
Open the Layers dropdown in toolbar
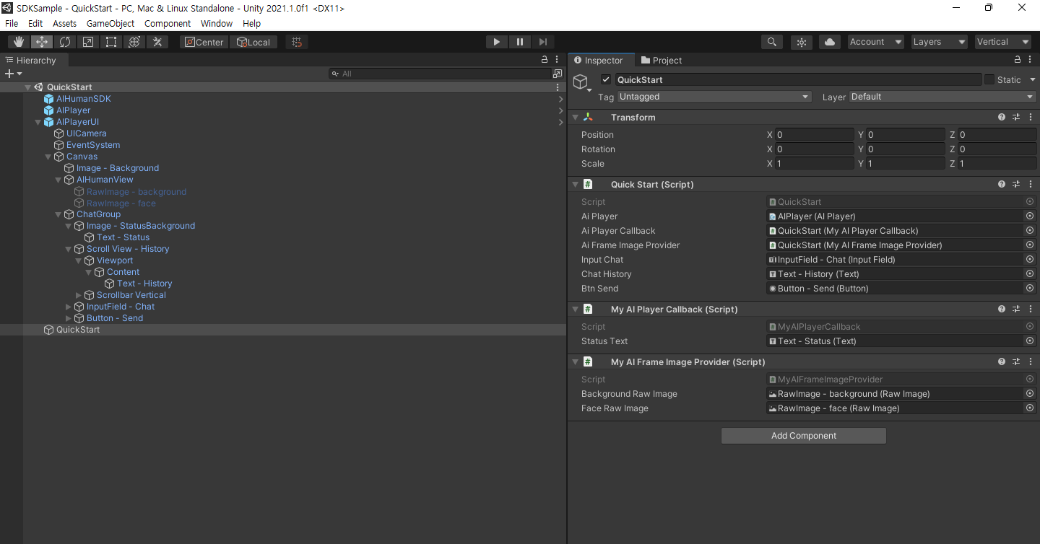pos(939,42)
